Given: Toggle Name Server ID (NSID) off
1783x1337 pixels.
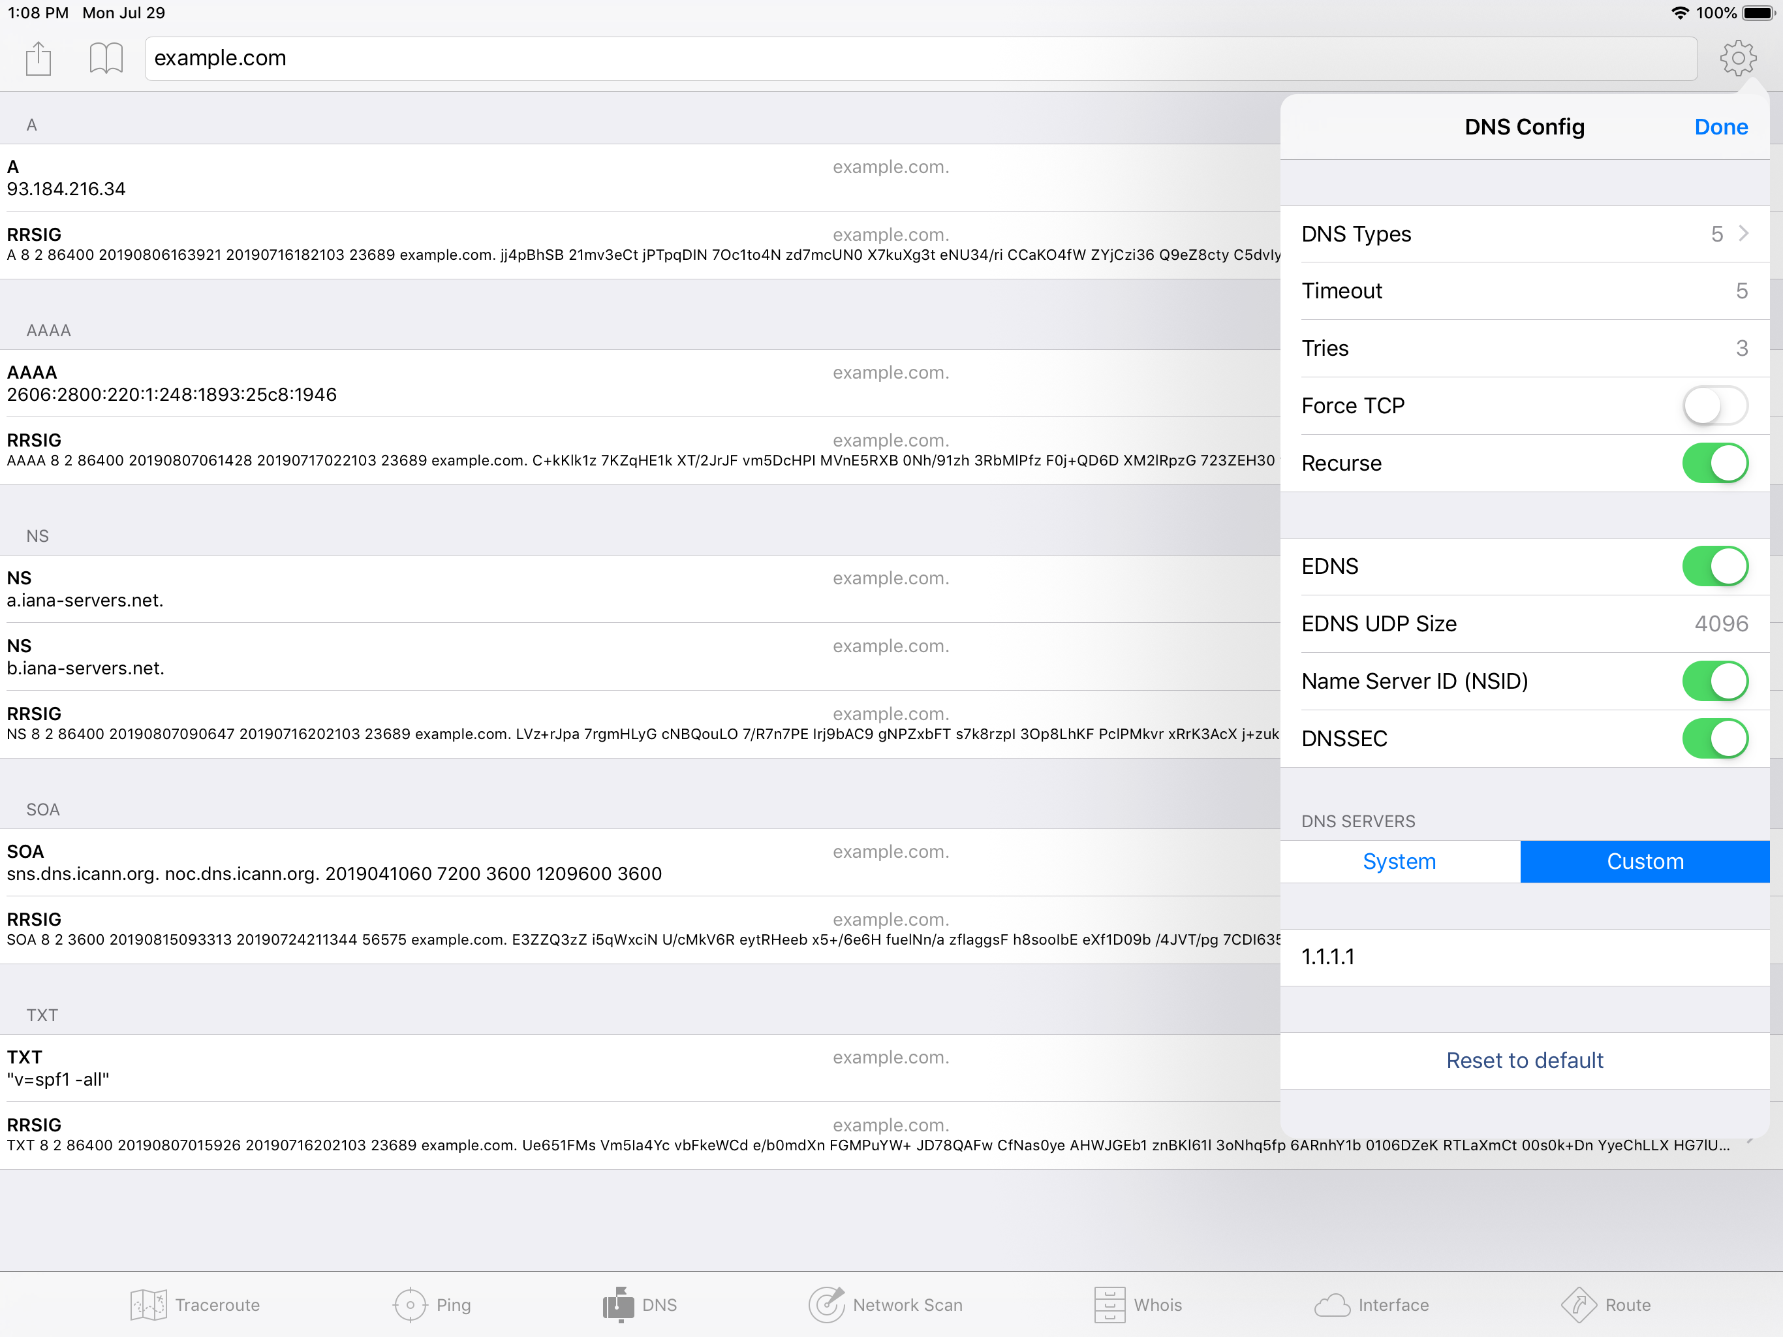Looking at the screenshot, I should [1714, 682].
